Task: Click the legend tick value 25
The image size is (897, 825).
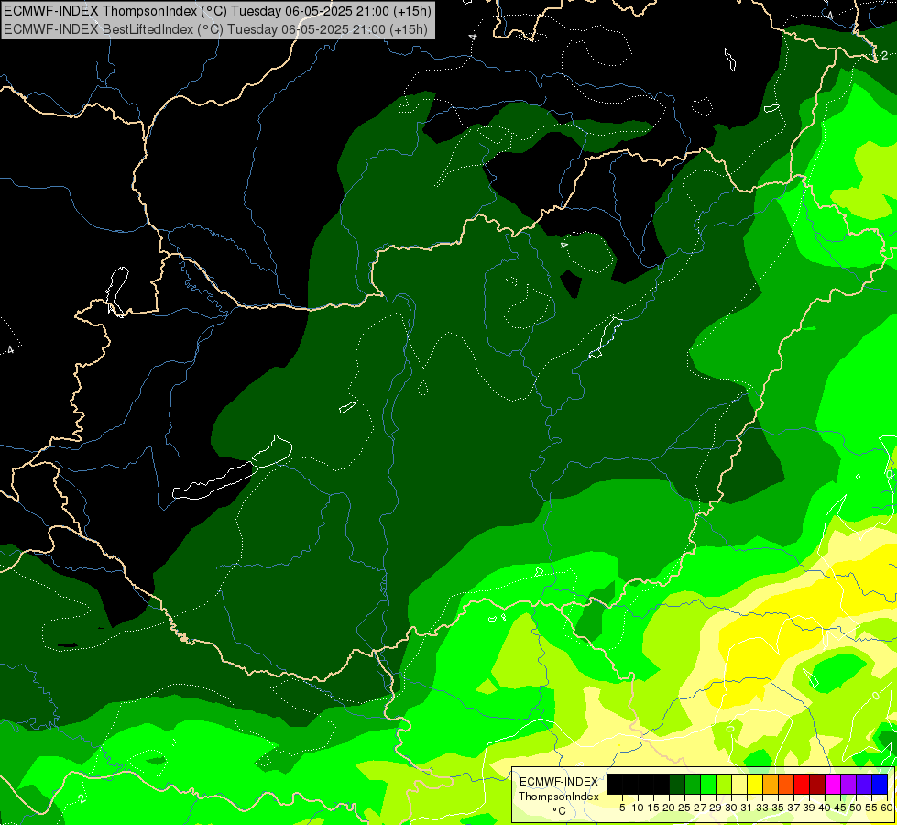Action: 684,808
